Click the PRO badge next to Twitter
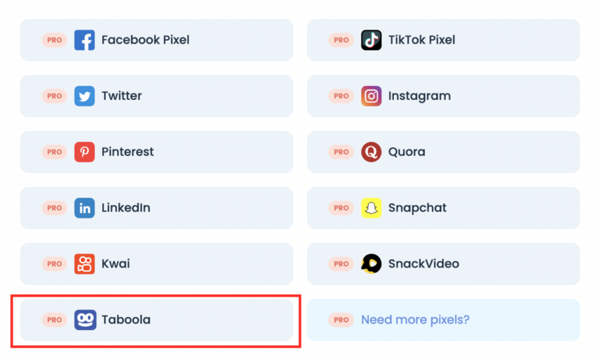603x363 pixels. [54, 96]
